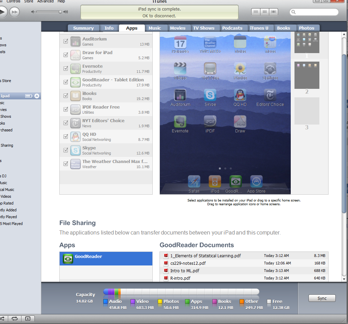Click the blue Audio legend swatch
This screenshot has width=348, height=324.
(105, 302)
